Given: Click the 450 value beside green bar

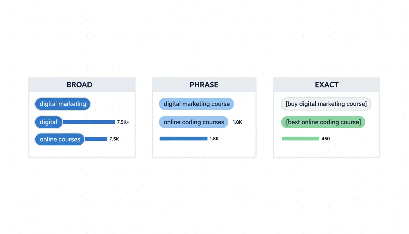Looking at the screenshot, I should 326,139.
